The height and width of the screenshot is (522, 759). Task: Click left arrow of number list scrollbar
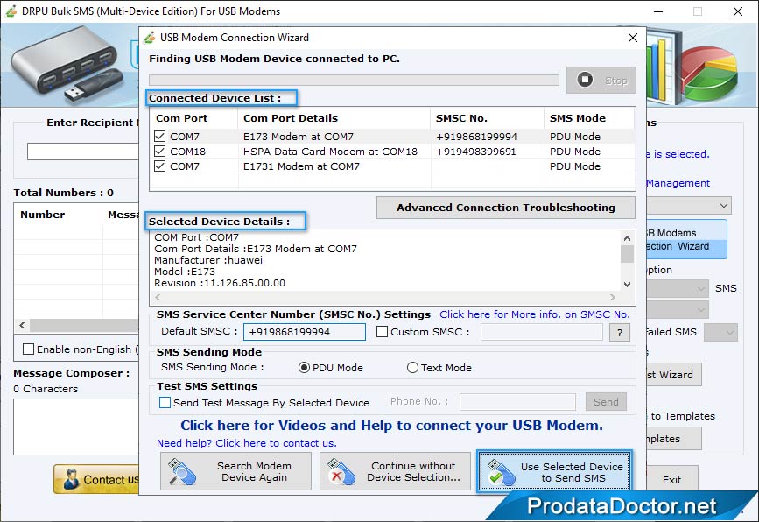tap(22, 326)
